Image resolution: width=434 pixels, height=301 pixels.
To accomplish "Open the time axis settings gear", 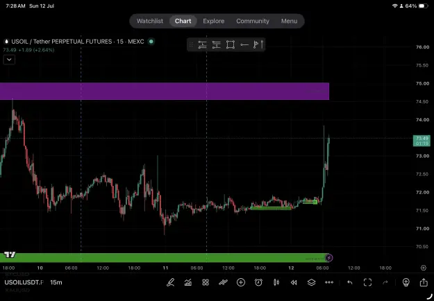I will click(424, 268).
